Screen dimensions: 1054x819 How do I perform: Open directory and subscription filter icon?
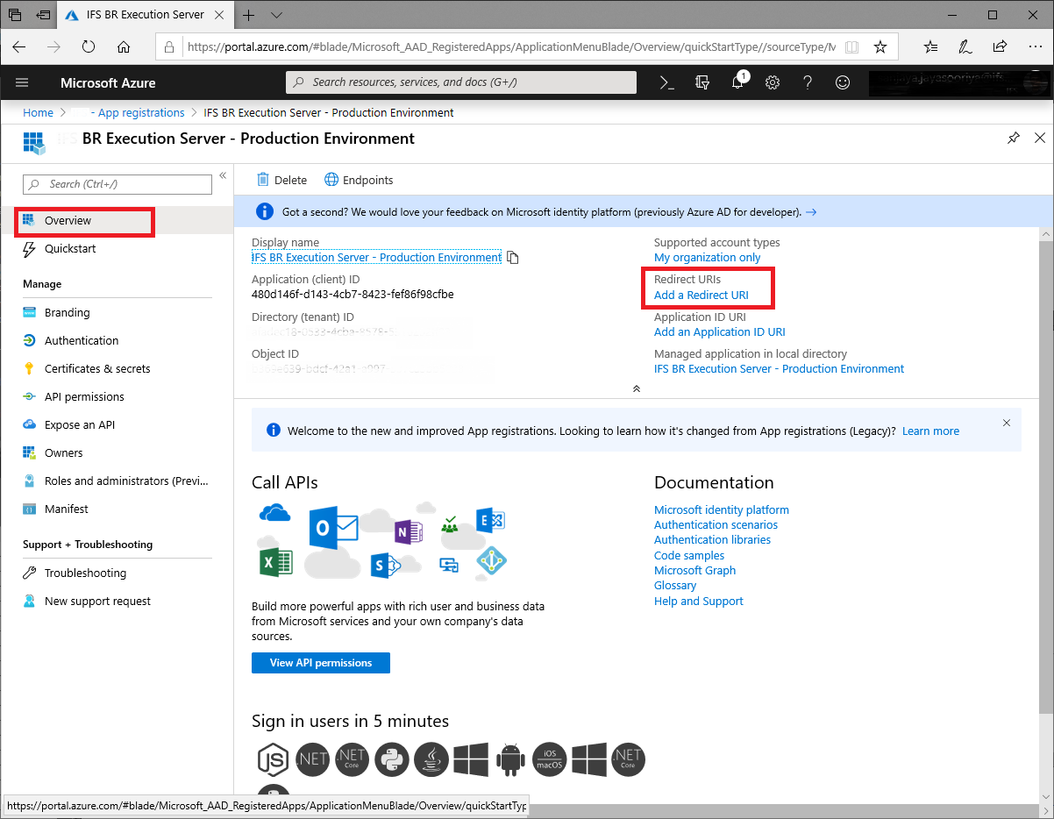(x=701, y=82)
